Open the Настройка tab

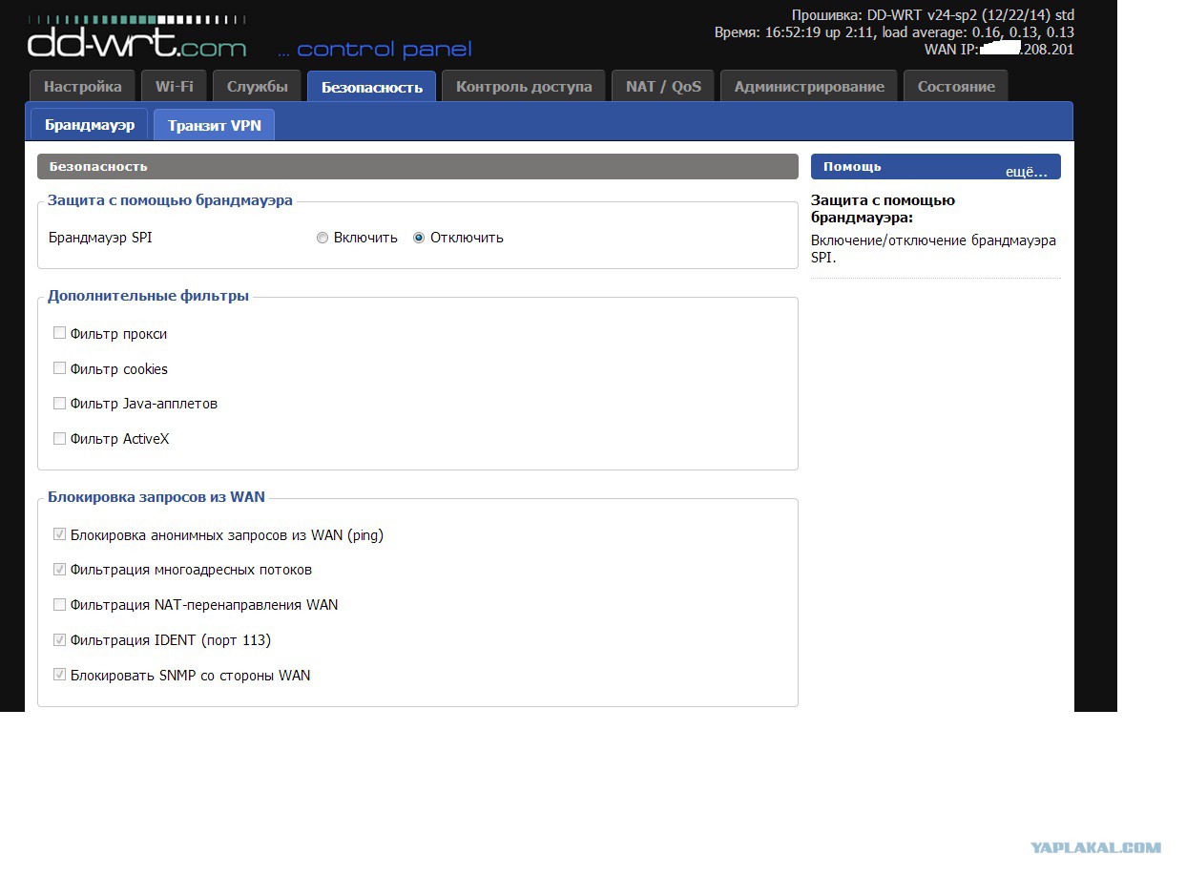(x=83, y=86)
